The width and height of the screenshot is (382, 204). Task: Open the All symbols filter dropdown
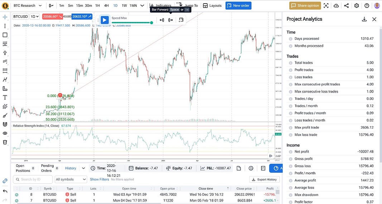[71, 179]
